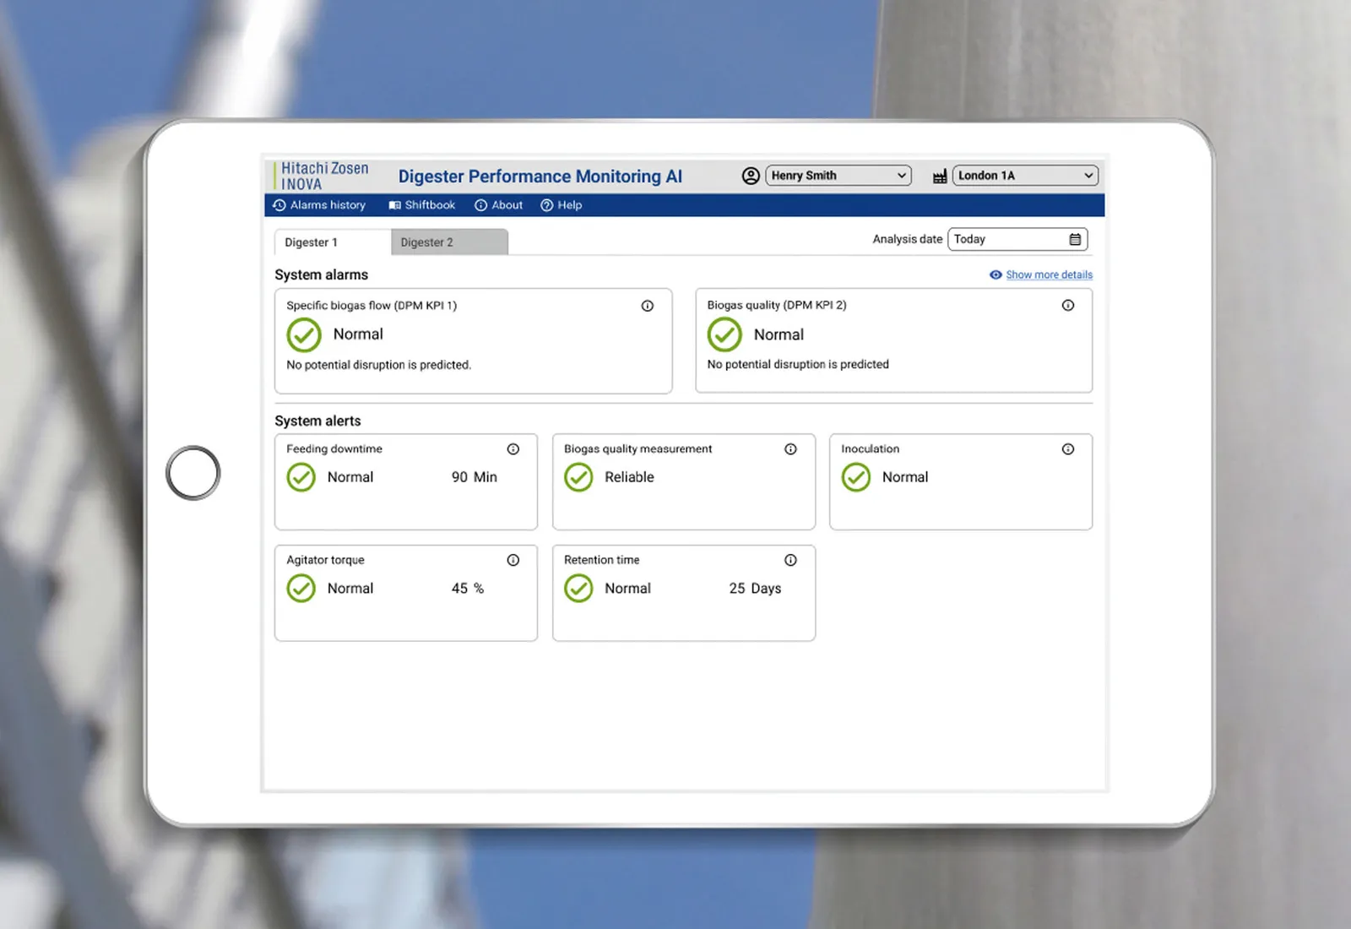Switch to the Digester 2 tab
Screen dimensions: 1351x929
coord(449,242)
